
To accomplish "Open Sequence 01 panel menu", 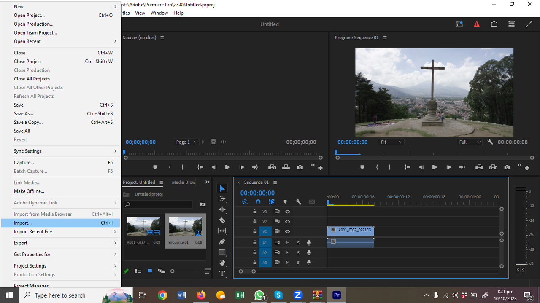I will point(275,182).
